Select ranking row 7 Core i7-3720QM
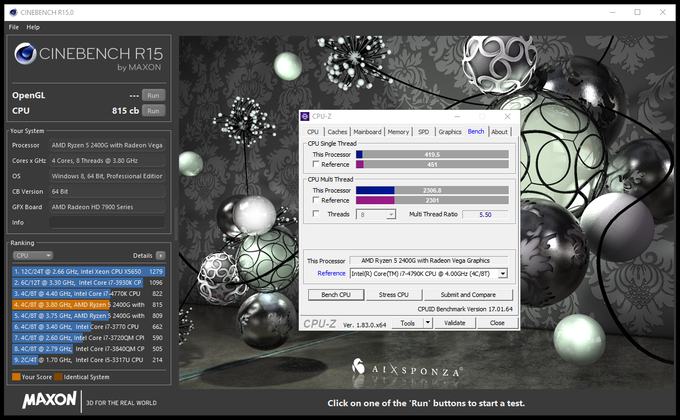This screenshot has width=680, height=420. [88, 338]
